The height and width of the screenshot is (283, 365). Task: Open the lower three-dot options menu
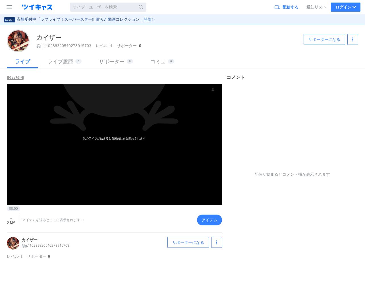pos(217,242)
